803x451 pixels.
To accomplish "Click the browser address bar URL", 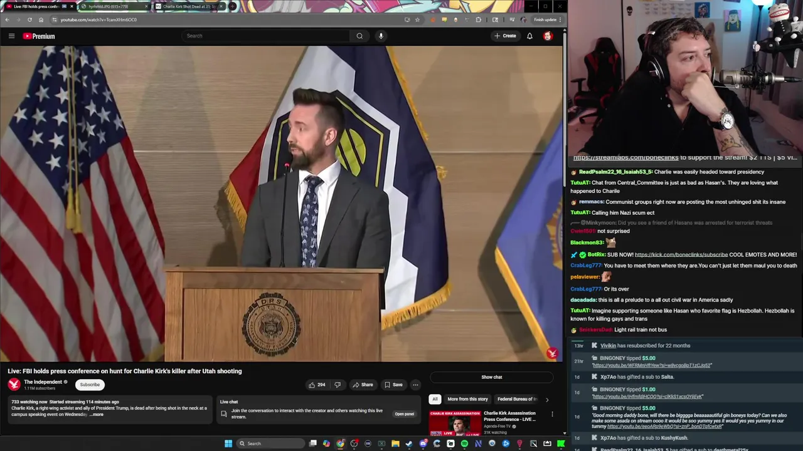I will pyautogui.click(x=98, y=19).
